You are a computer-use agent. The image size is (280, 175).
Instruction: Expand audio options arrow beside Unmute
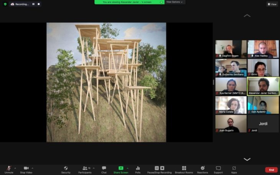click(x=15, y=168)
